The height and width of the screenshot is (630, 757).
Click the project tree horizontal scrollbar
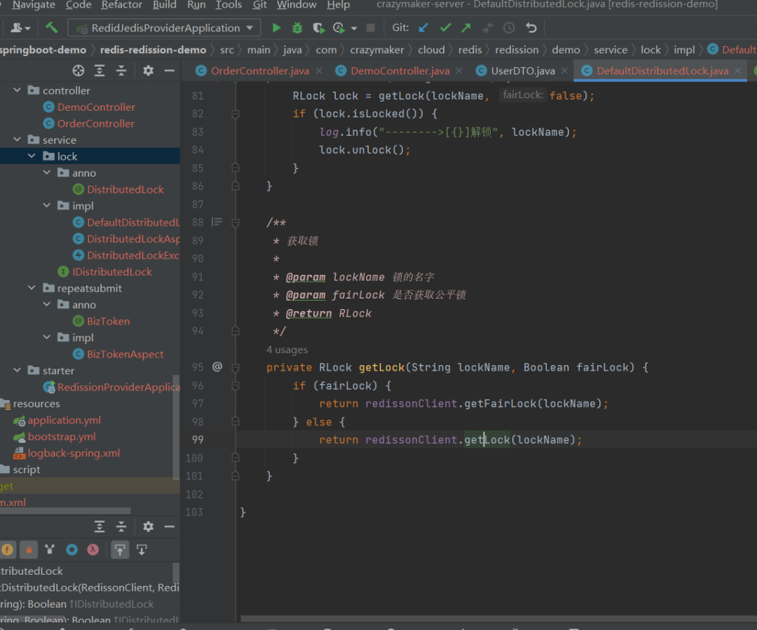65,511
